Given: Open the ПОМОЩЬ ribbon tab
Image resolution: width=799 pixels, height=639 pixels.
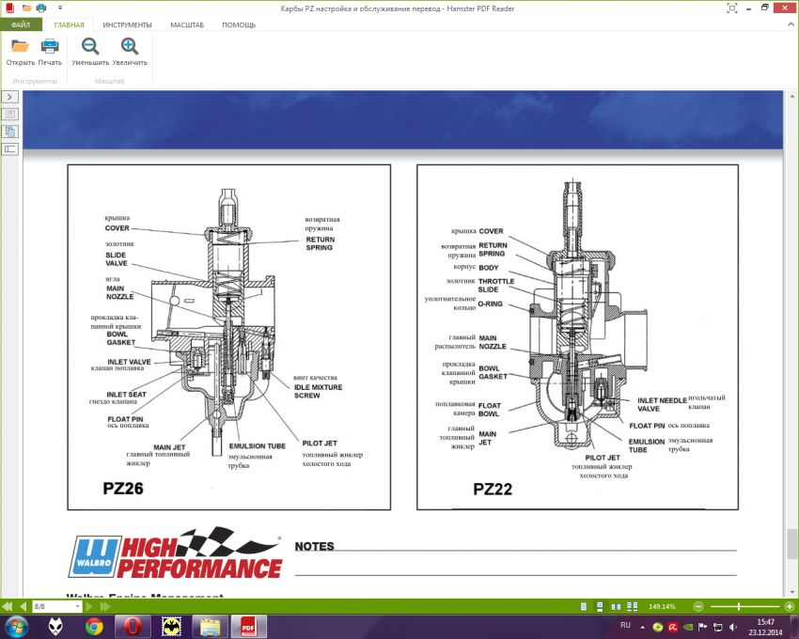Looking at the screenshot, I should [x=239, y=24].
